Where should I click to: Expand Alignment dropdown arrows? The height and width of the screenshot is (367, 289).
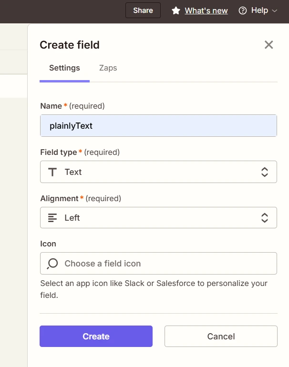265,218
